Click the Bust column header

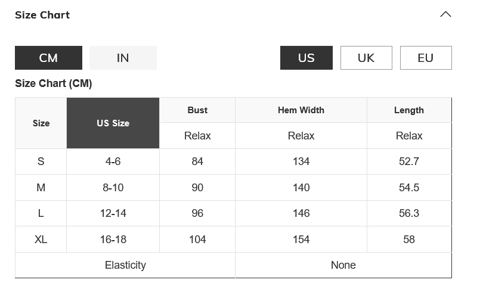197,110
